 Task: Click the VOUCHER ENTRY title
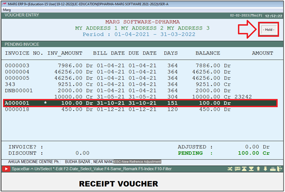[22, 15]
